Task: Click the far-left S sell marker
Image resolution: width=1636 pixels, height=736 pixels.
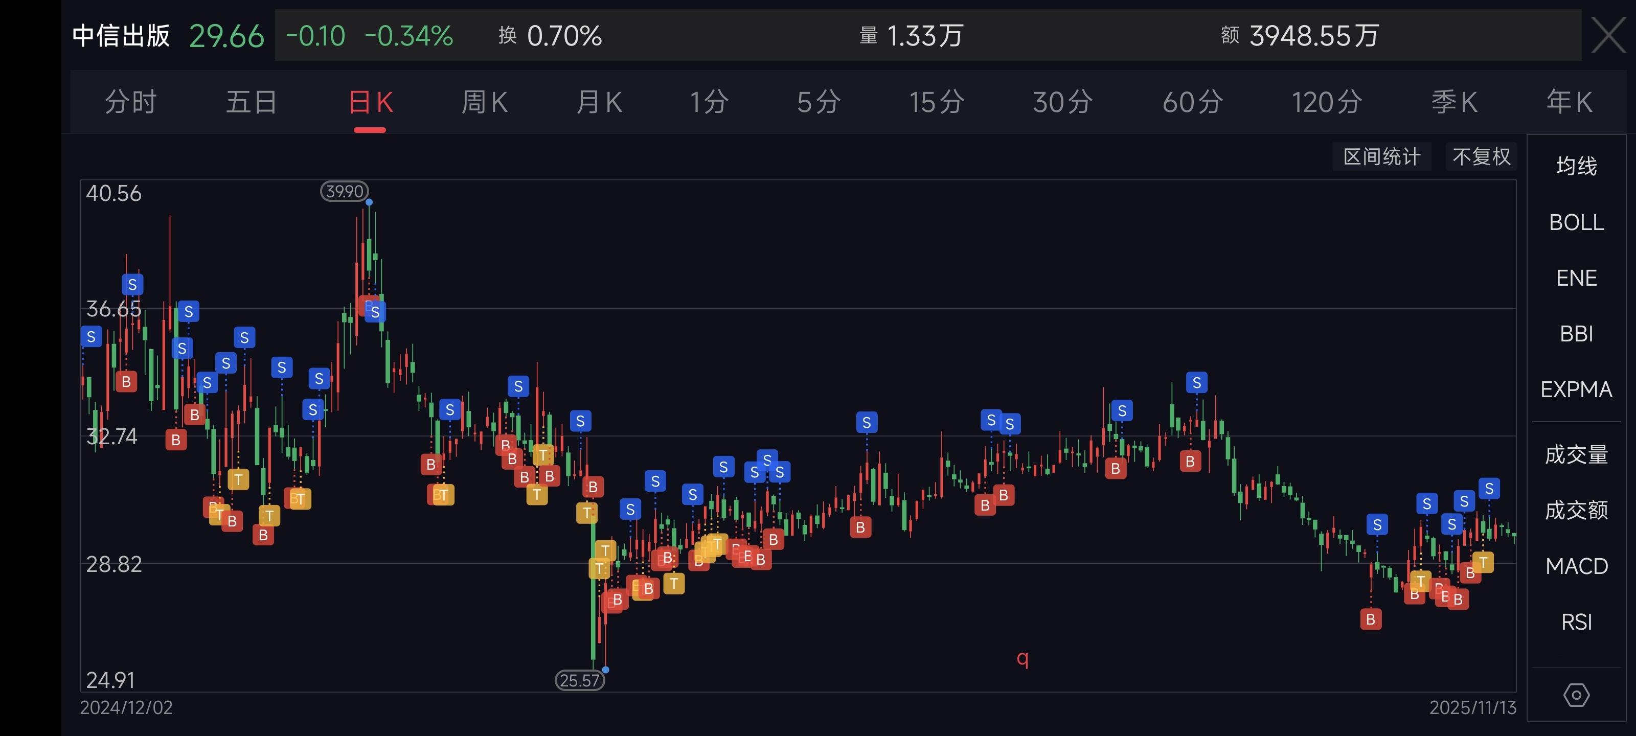Action: (x=92, y=336)
